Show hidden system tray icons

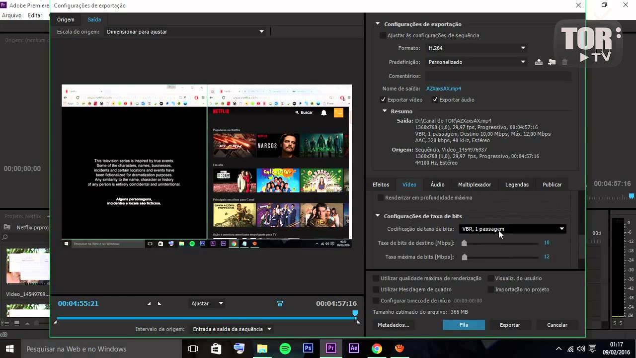pos(558,349)
